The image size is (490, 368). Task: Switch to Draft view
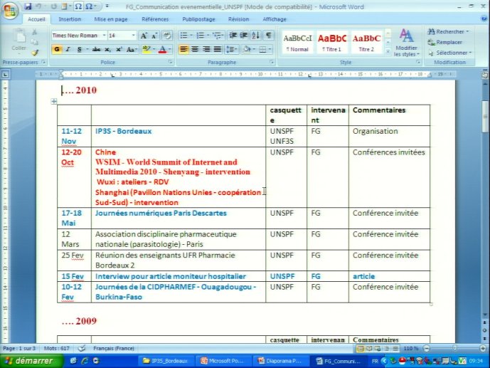tap(395, 348)
